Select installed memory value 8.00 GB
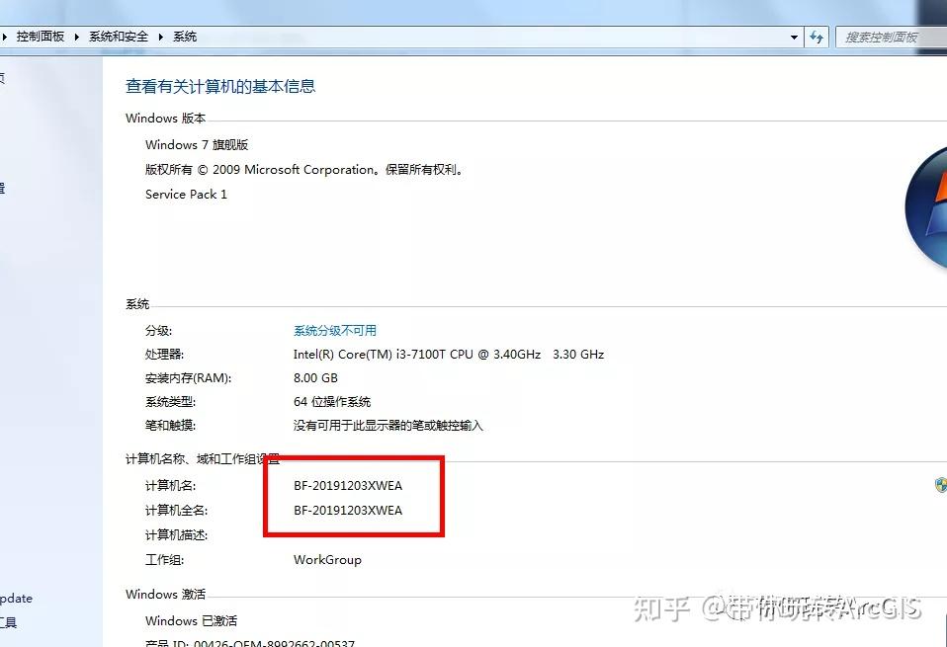Viewport: 947px width, 647px height. click(315, 377)
